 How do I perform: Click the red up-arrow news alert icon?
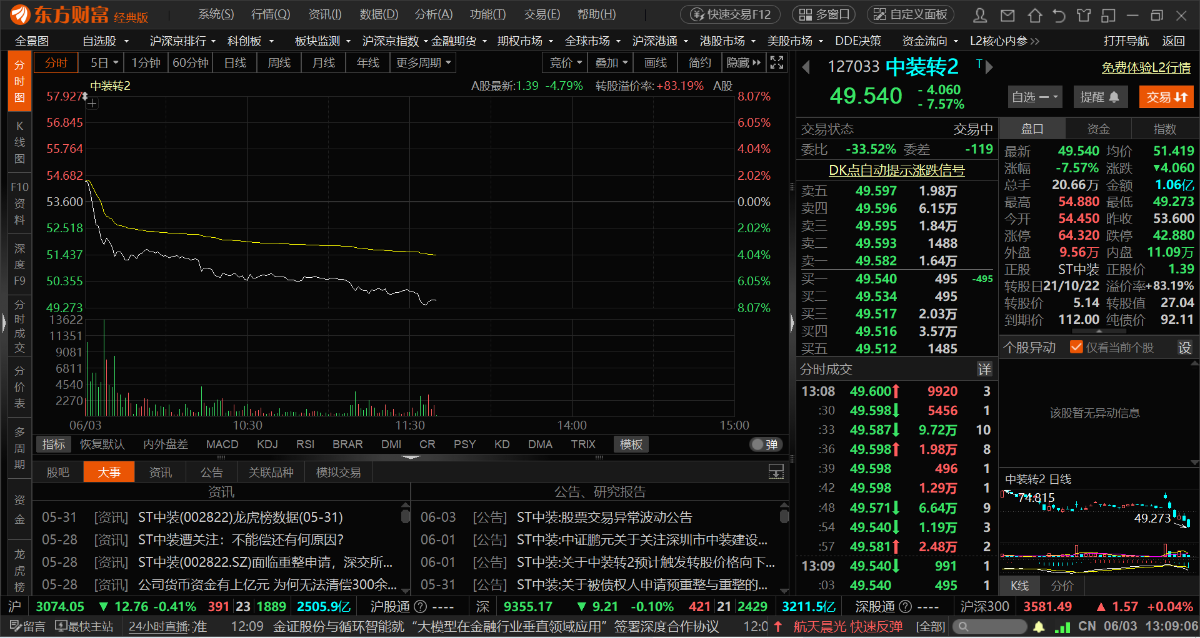[x=778, y=626]
